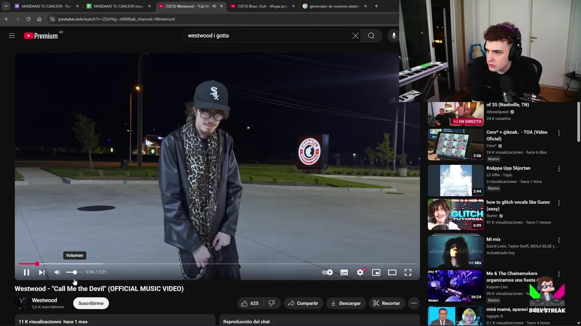Image resolution: width=581 pixels, height=326 pixels.
Task: Open options menu for glitch vocals video
Action: coord(559,203)
